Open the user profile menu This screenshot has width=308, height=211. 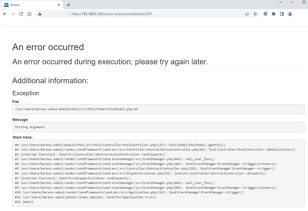pyautogui.click(x=290, y=14)
